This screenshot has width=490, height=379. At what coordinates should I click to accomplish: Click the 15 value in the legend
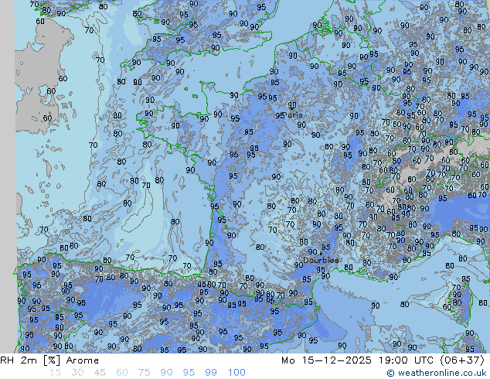point(55,373)
